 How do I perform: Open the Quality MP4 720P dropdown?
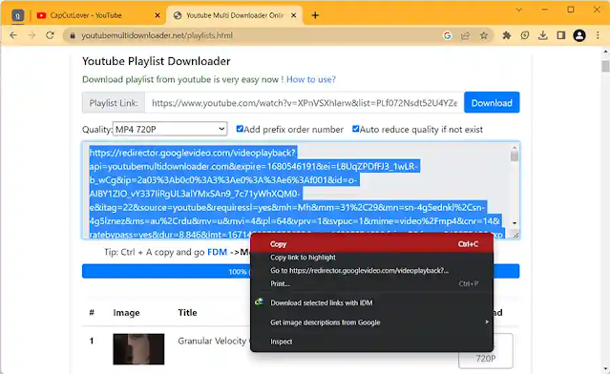[x=170, y=129]
